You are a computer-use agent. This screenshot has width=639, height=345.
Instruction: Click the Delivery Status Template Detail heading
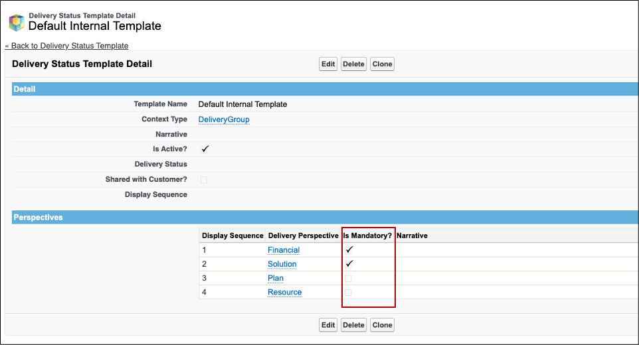point(82,64)
